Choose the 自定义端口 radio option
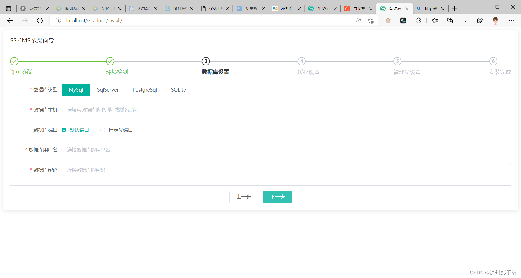Viewport: 521px width, 278px height. (x=103, y=130)
